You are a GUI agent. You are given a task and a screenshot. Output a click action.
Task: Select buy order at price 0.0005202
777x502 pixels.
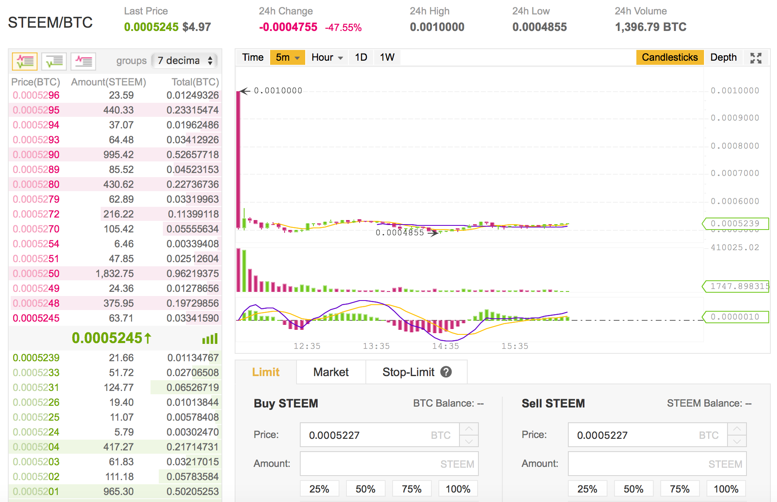[115, 477]
